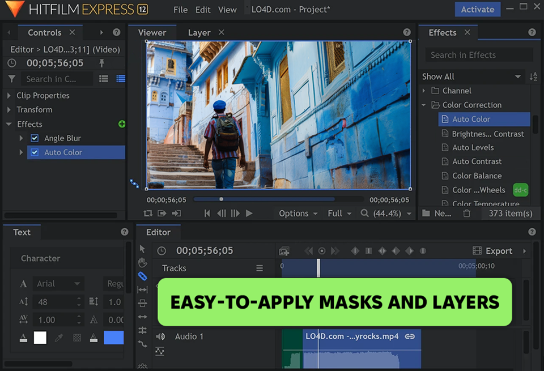The width and height of the screenshot is (544, 371).
Task: Click the Activate button
Action: tap(477, 9)
